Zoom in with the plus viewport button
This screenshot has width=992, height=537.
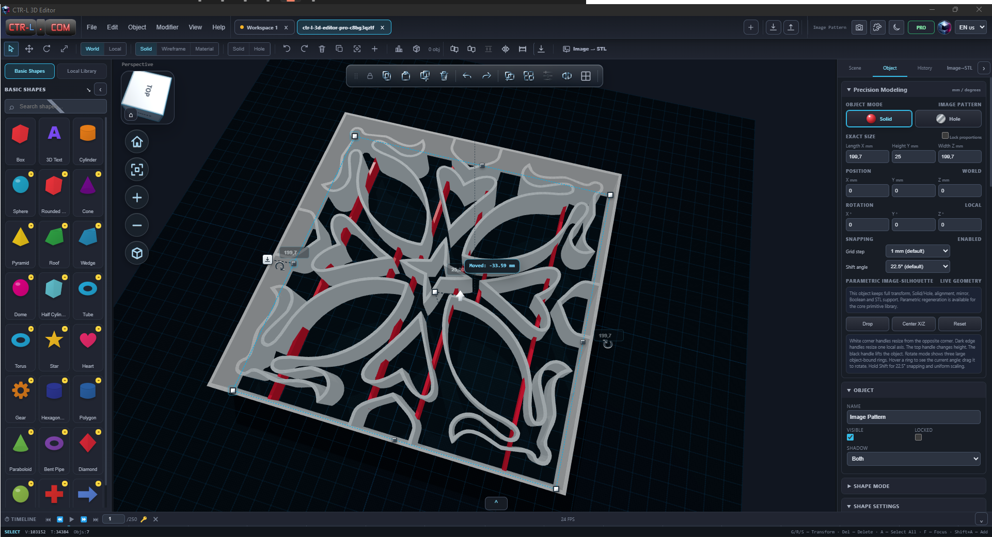[x=137, y=198]
